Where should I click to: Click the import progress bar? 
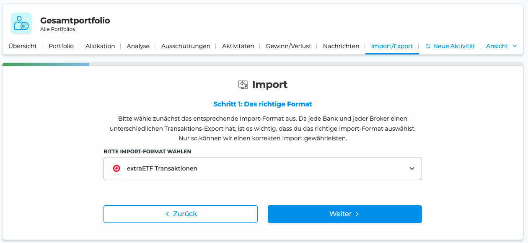tap(263, 65)
